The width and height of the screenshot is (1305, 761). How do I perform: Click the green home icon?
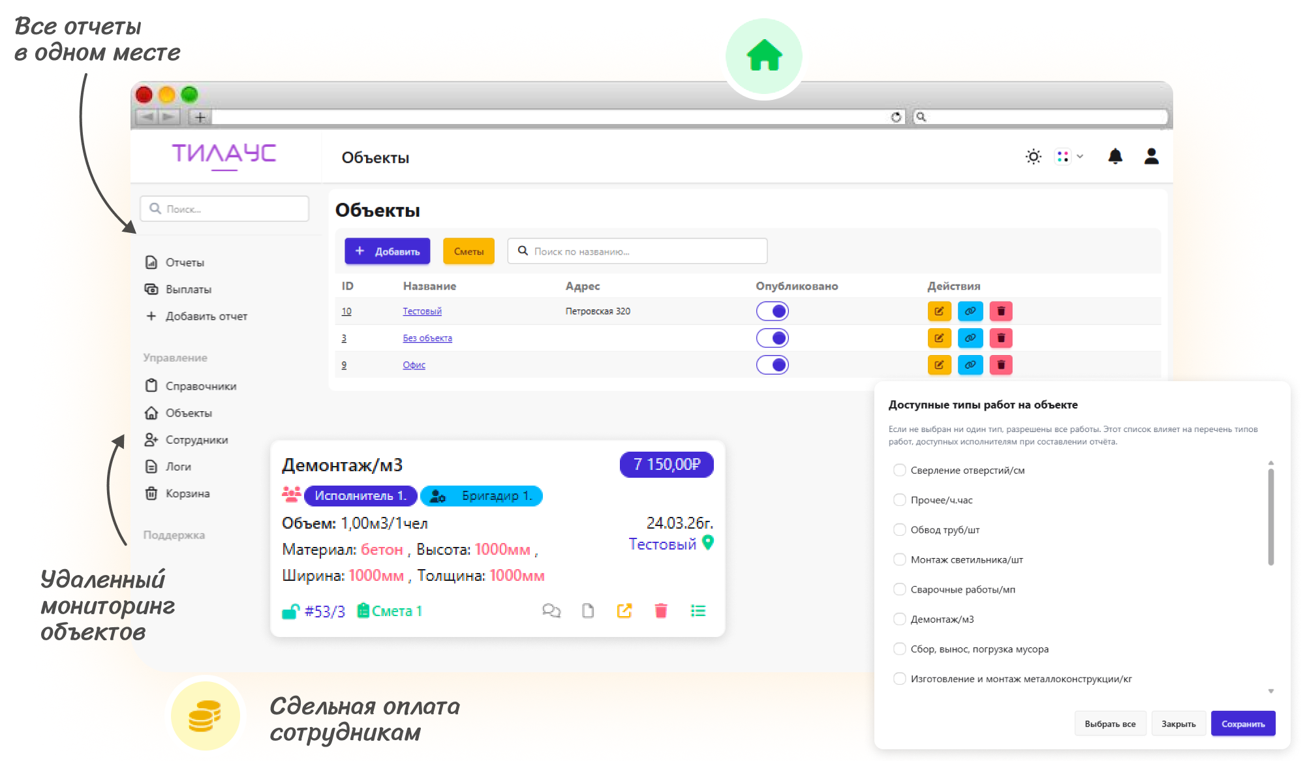click(x=764, y=55)
